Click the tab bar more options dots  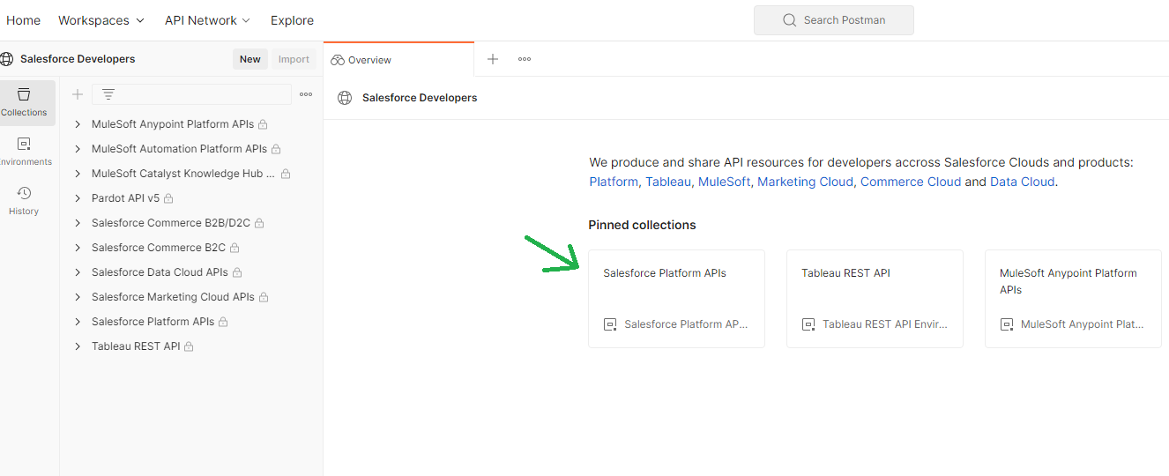click(x=525, y=59)
